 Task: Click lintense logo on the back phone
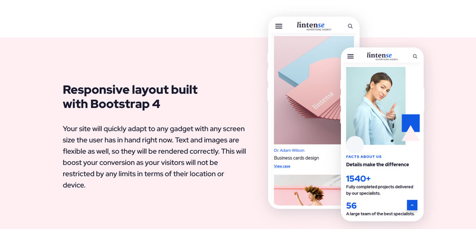tap(314, 26)
